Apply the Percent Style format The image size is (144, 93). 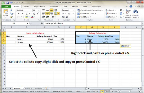pos(69,14)
